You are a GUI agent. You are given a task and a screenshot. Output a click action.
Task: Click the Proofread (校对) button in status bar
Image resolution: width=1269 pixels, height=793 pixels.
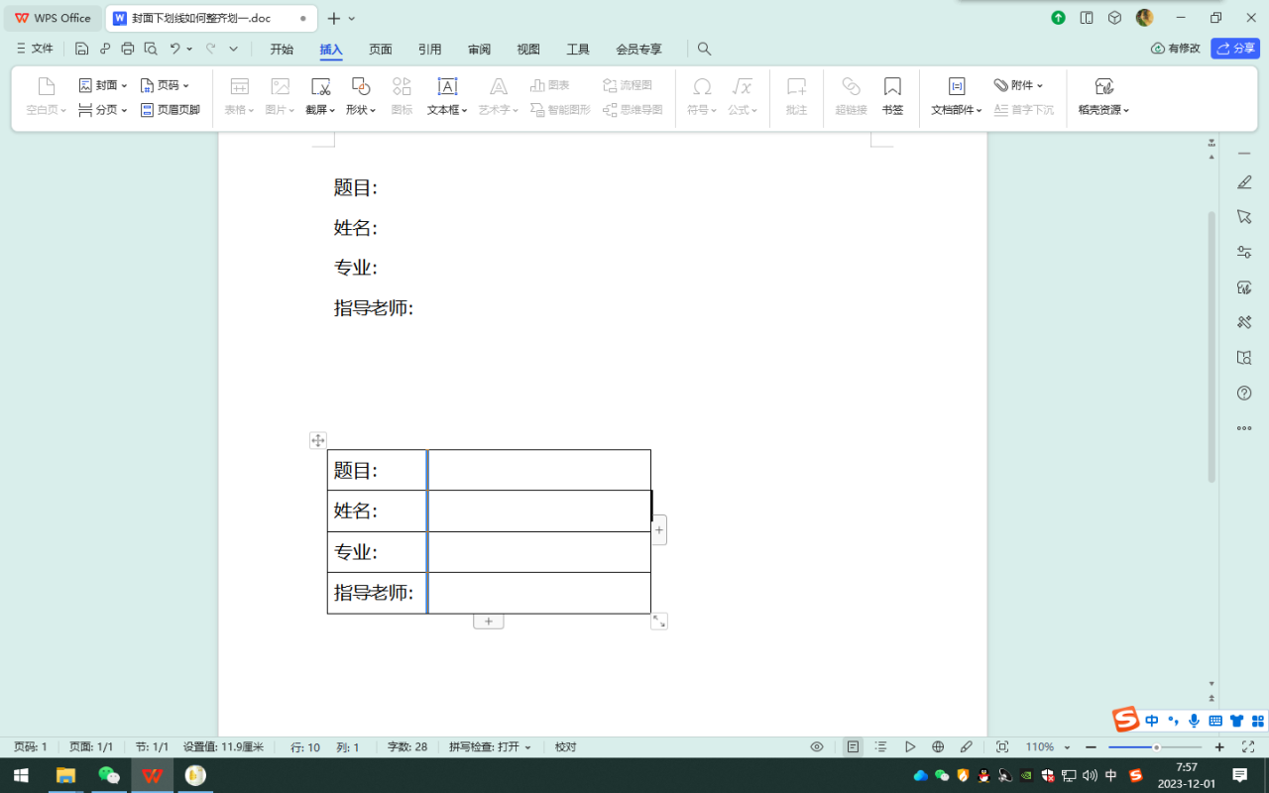tap(565, 746)
